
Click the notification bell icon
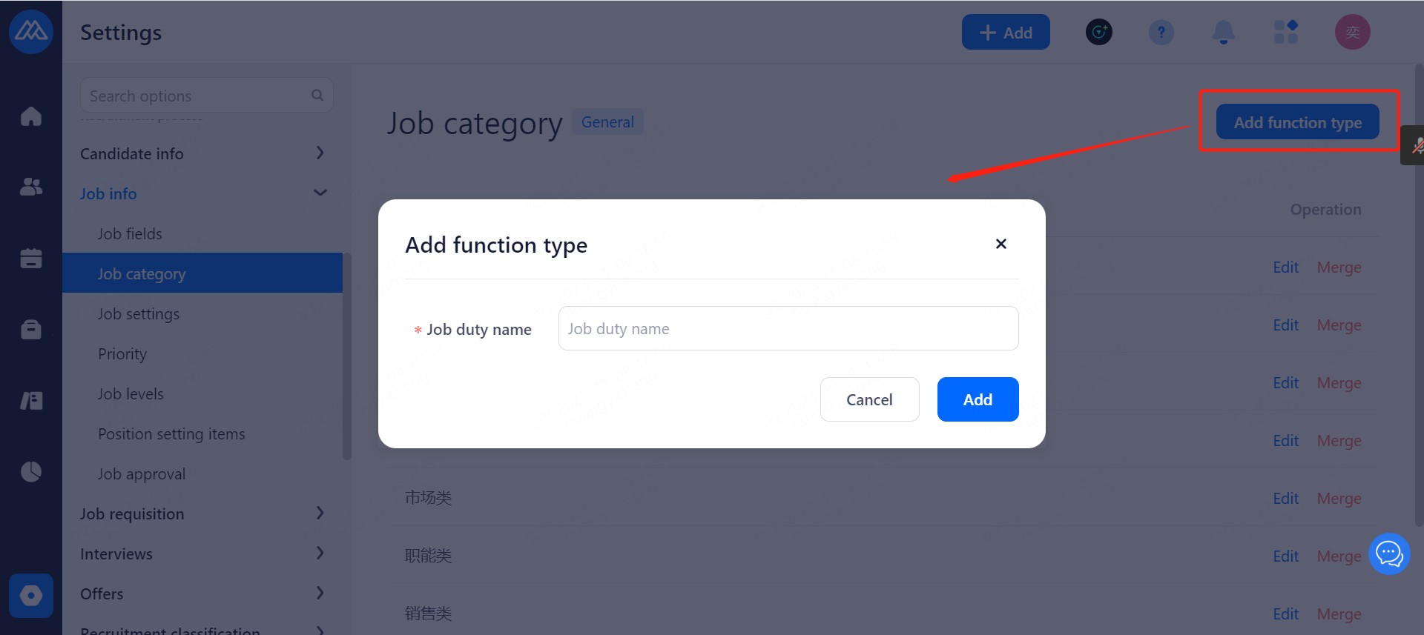[x=1223, y=33]
